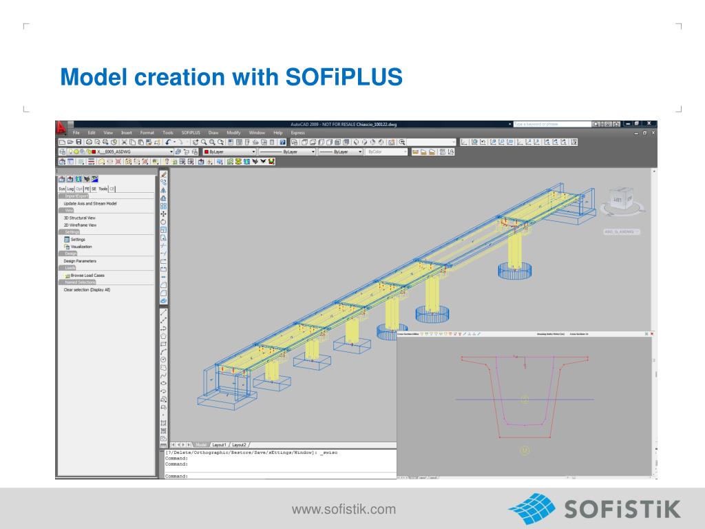Click drawing area vertical scrollbar up arrow
705x529 pixels.
click(654, 172)
